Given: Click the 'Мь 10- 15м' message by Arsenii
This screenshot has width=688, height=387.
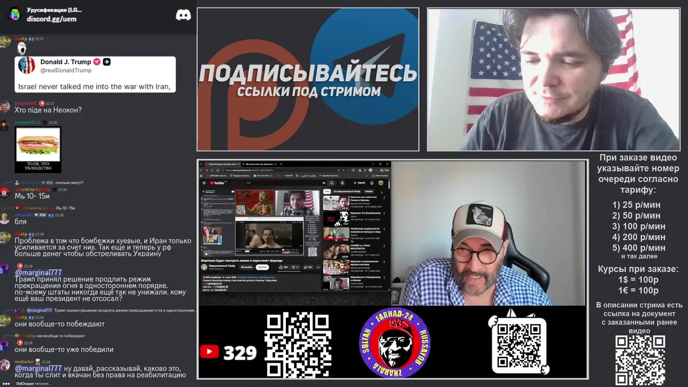Looking at the screenshot, I should click(32, 196).
